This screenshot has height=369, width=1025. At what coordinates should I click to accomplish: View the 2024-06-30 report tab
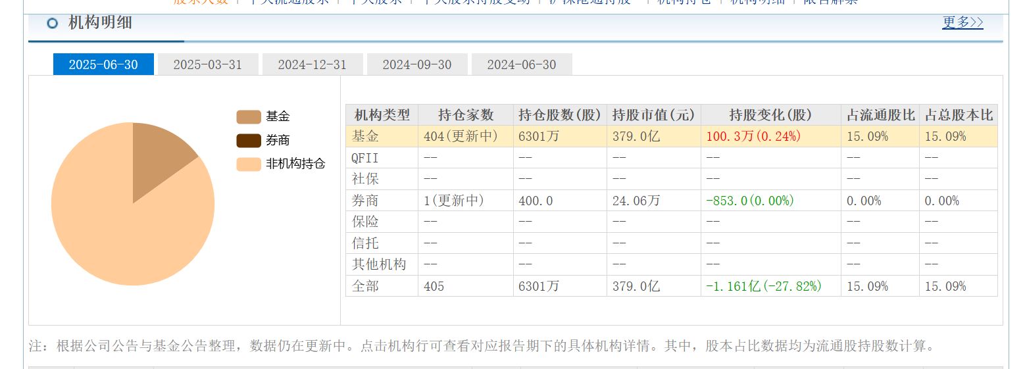[x=522, y=64]
